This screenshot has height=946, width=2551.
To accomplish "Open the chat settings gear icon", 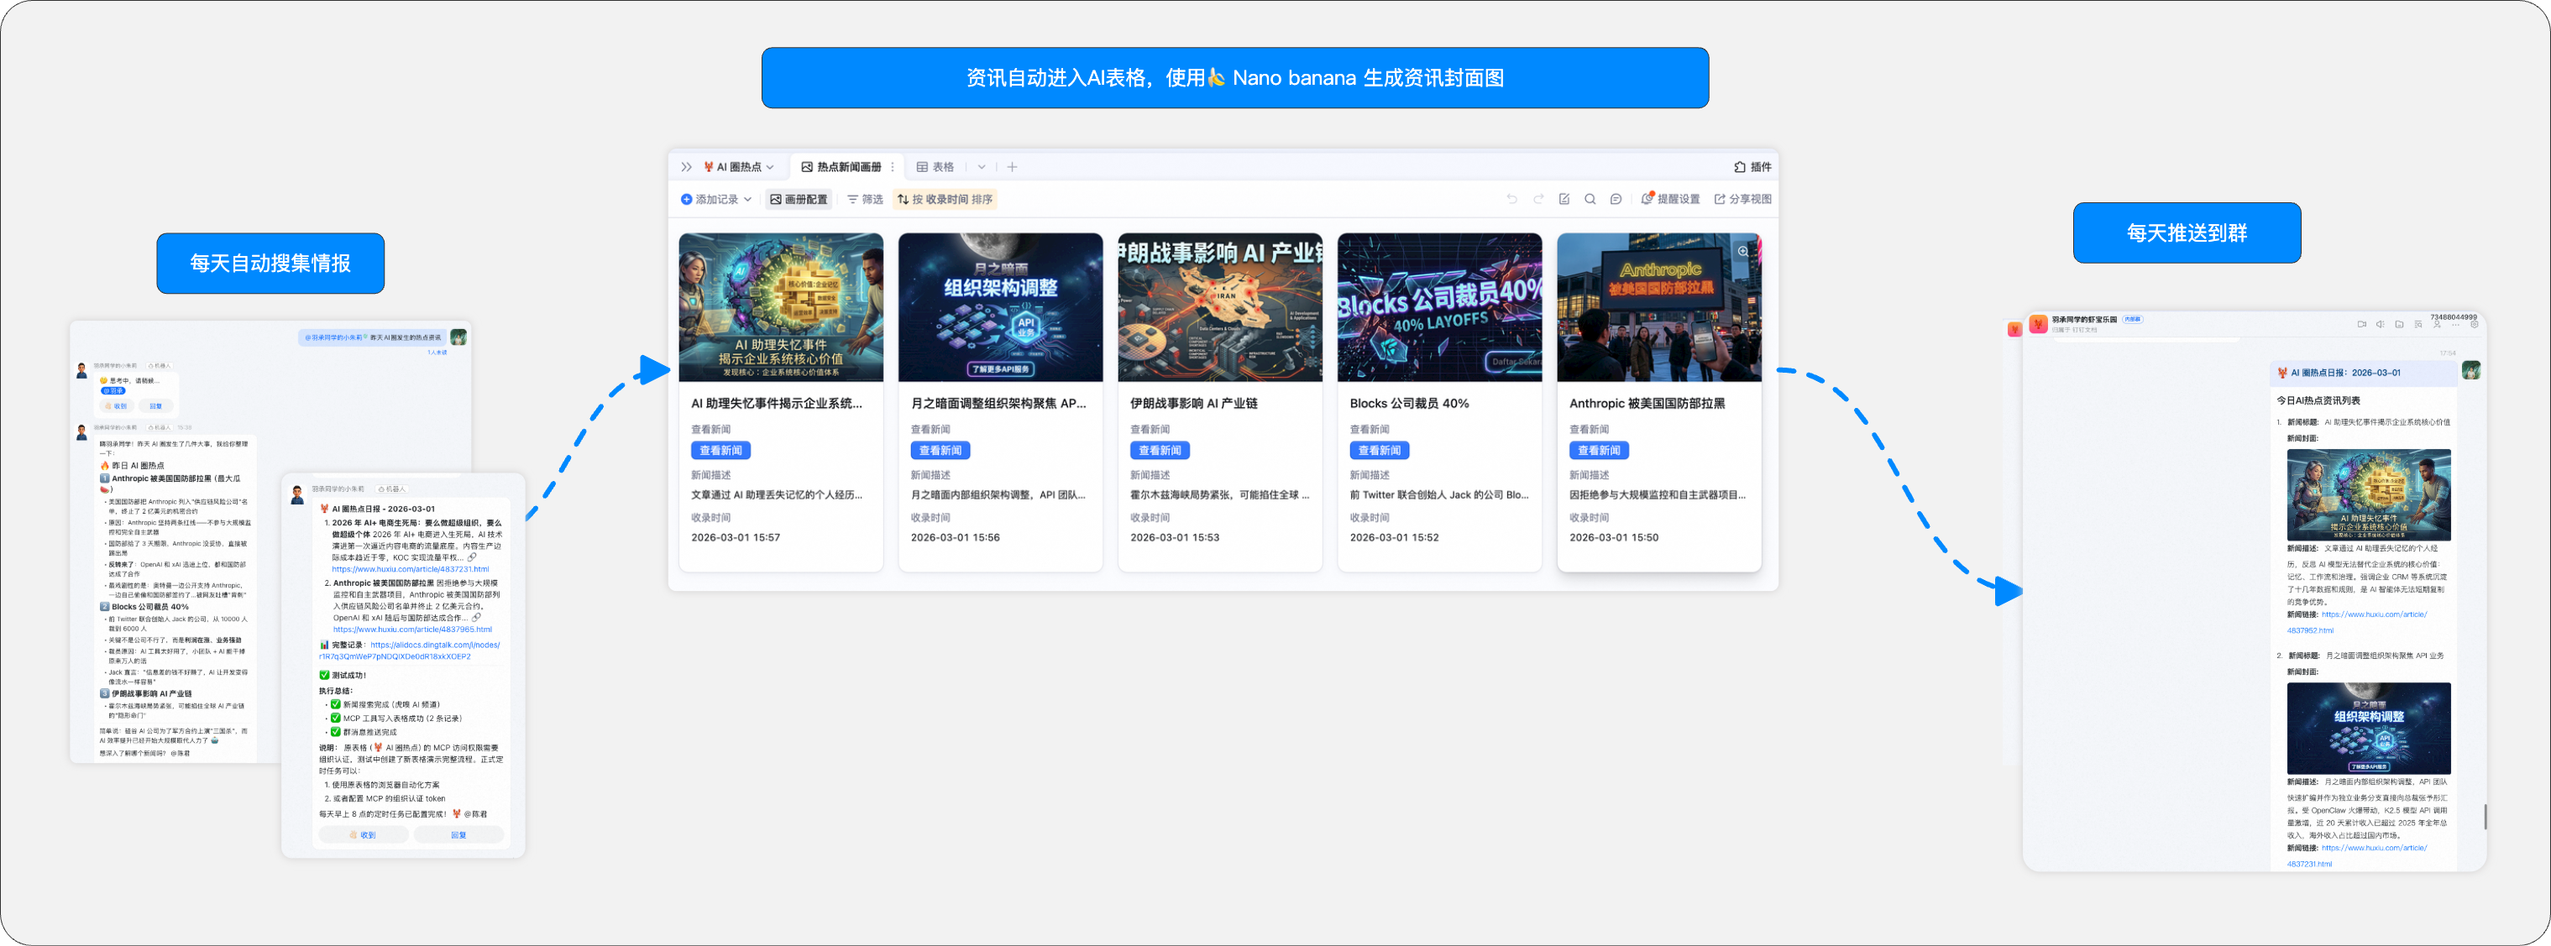I will [x=2475, y=325].
